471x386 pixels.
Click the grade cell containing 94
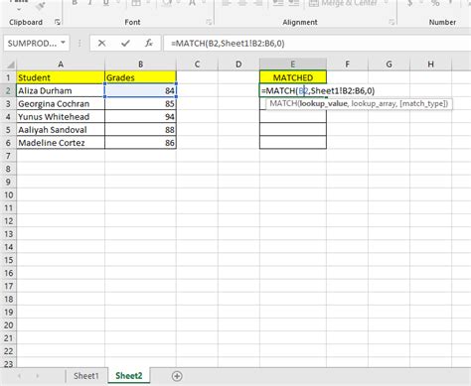(141, 117)
